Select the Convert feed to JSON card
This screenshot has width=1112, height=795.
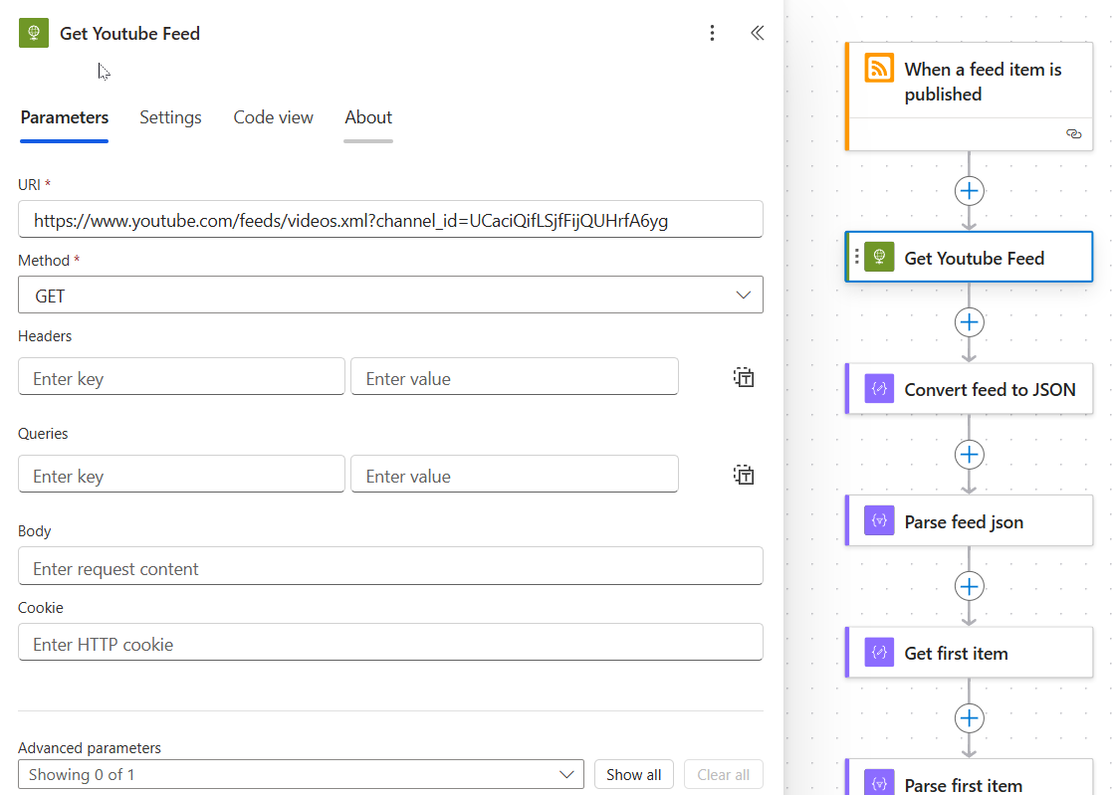point(969,388)
